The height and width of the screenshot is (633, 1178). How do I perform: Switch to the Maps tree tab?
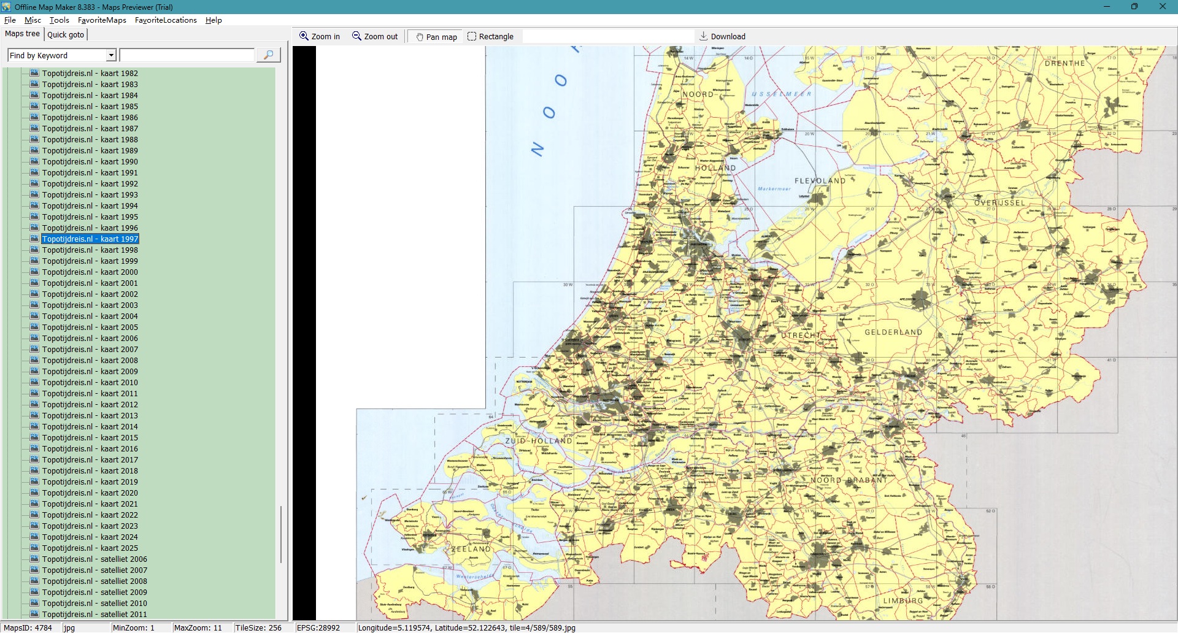pyautogui.click(x=22, y=34)
